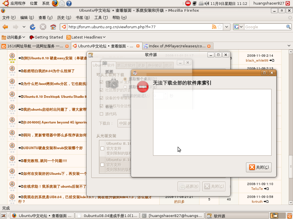Viewport: 293px width, 219px height.
Task: Click the RSS feed icon in address bar
Action: [214, 27]
